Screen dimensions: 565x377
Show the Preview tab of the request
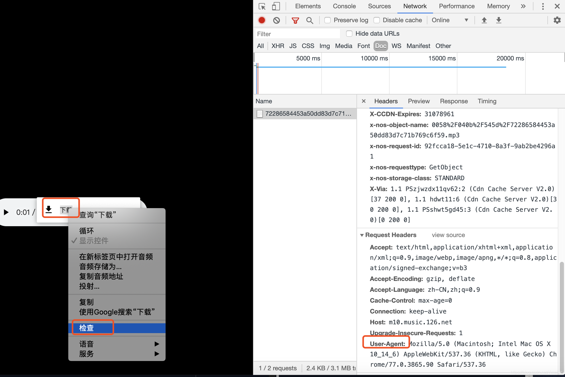pos(419,101)
